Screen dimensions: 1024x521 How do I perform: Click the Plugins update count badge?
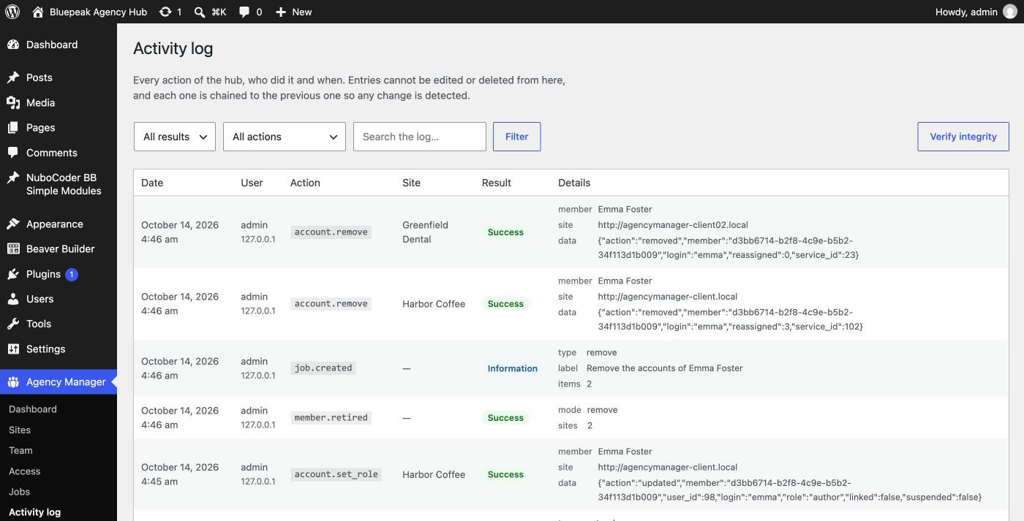click(72, 275)
